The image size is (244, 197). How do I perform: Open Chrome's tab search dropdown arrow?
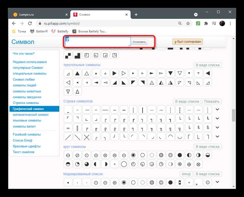tap(196, 15)
